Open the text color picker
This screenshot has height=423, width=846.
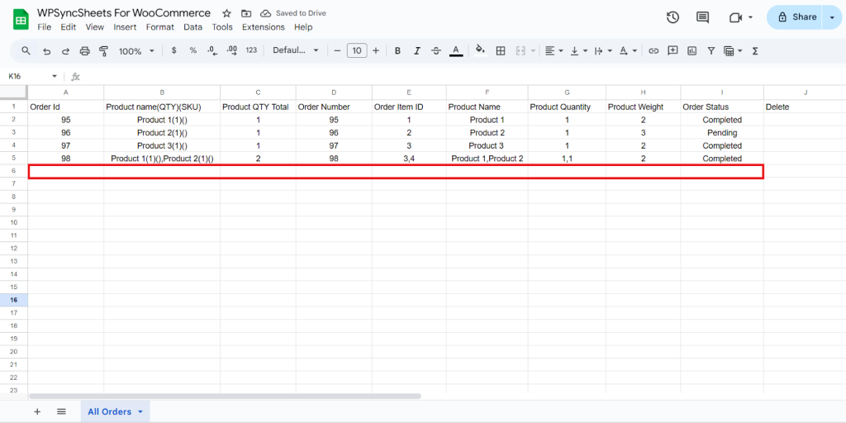tap(456, 50)
